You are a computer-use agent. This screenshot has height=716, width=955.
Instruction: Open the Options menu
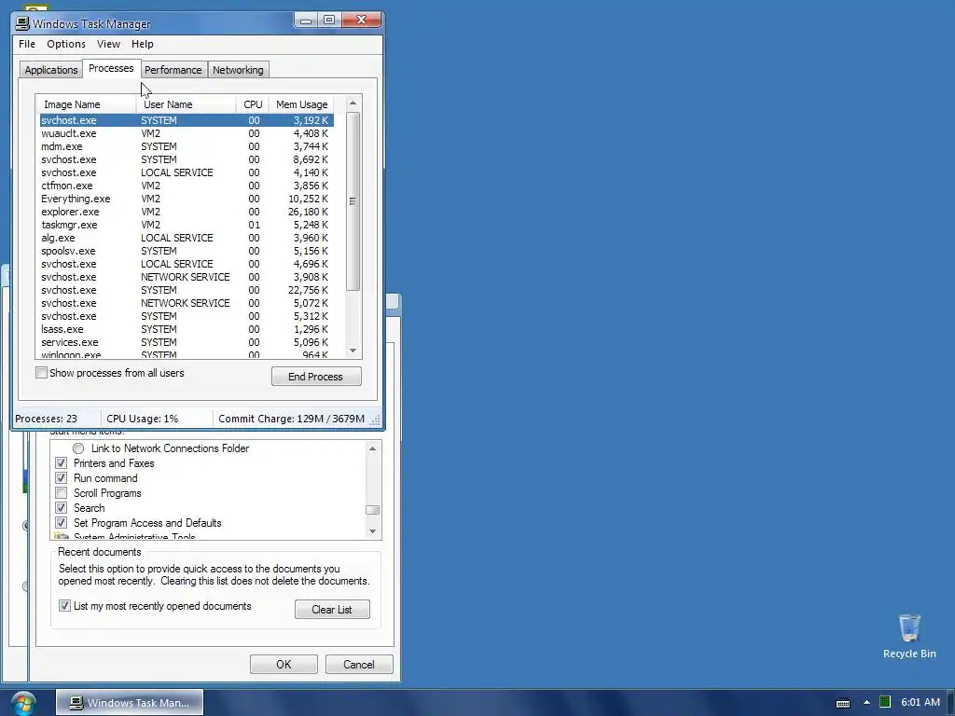pos(66,44)
